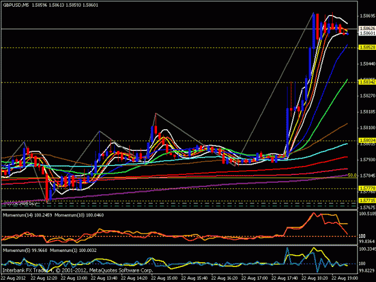Click the 1.58185 price axis label
The height and width of the screenshot is (282, 376).
pyautogui.click(x=368, y=112)
